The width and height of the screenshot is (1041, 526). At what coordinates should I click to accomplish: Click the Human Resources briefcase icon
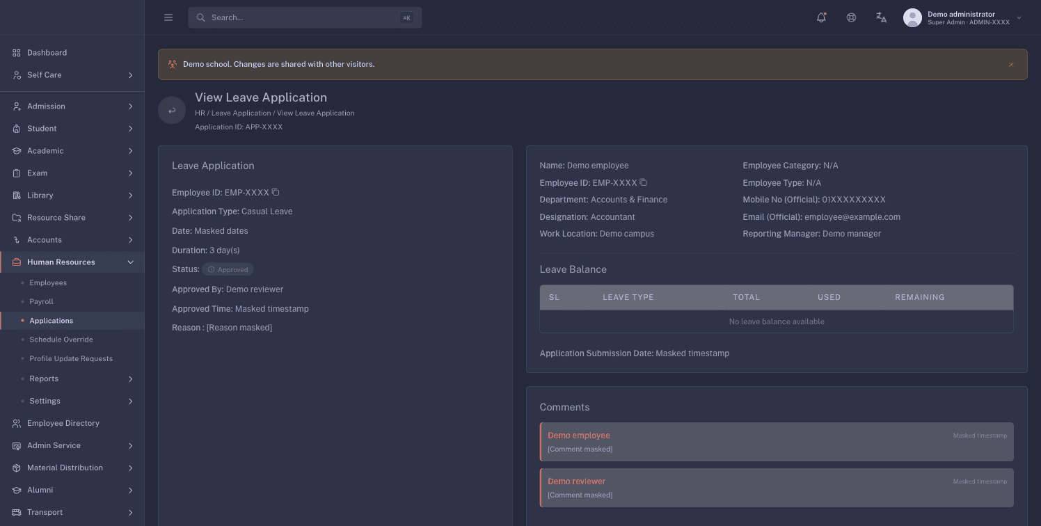click(x=17, y=262)
